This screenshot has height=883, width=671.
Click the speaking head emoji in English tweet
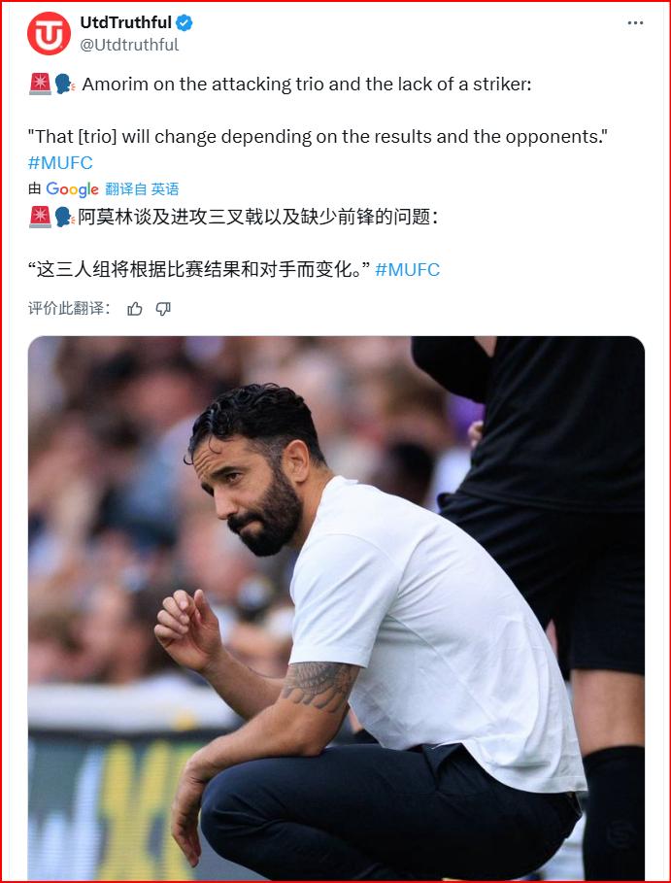click(65, 85)
